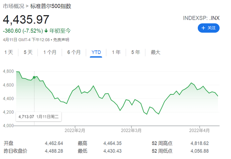This screenshot has height=159, width=231.
Task: Click the 开盘 label
Action: tap(8, 143)
